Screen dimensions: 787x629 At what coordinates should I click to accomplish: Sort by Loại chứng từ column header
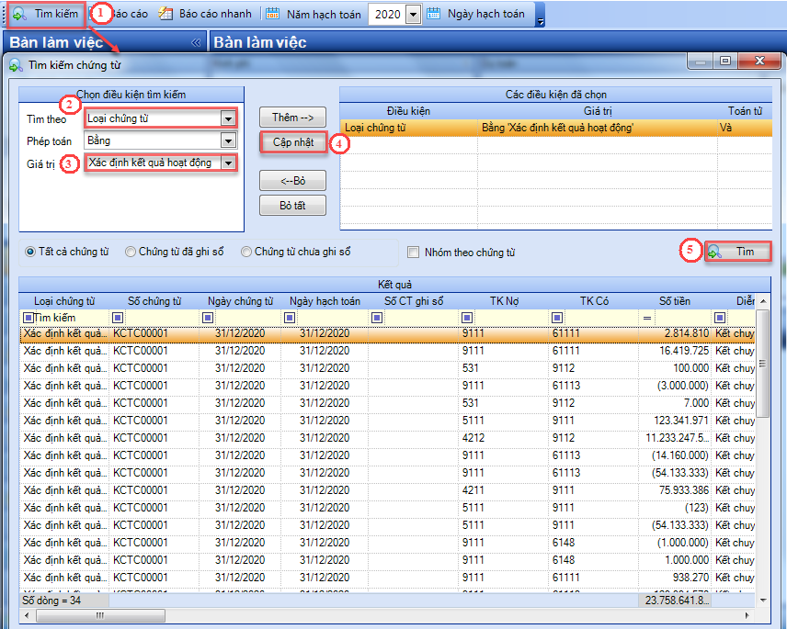[x=64, y=301]
